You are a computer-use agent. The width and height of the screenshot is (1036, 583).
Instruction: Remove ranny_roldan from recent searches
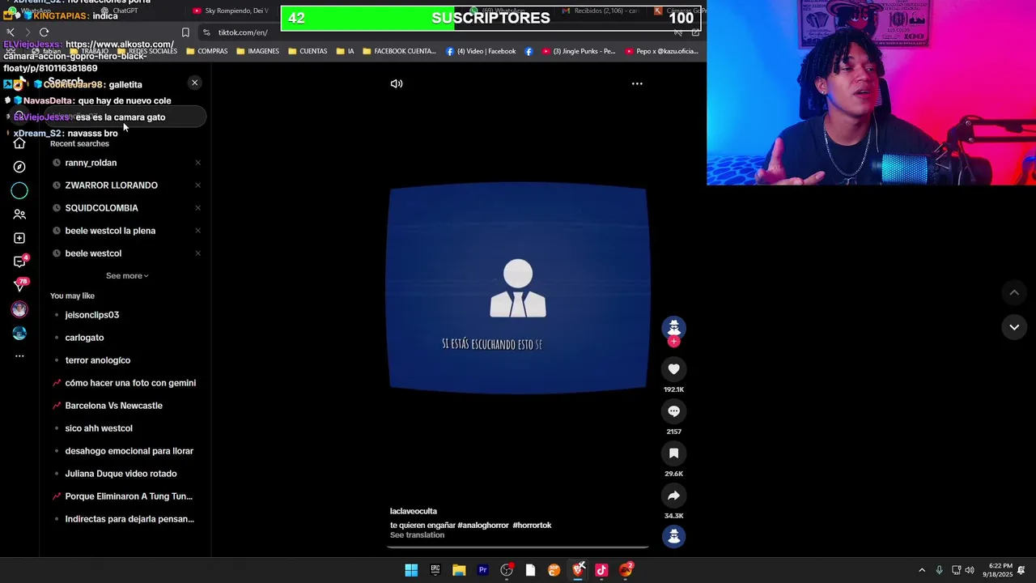(197, 163)
